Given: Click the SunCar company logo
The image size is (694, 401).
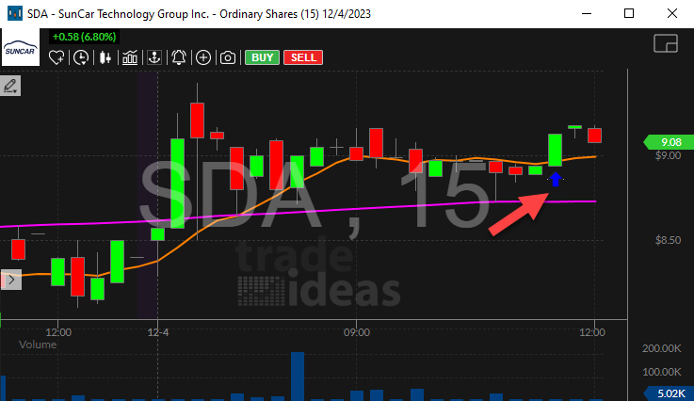Looking at the screenshot, I should (20, 47).
